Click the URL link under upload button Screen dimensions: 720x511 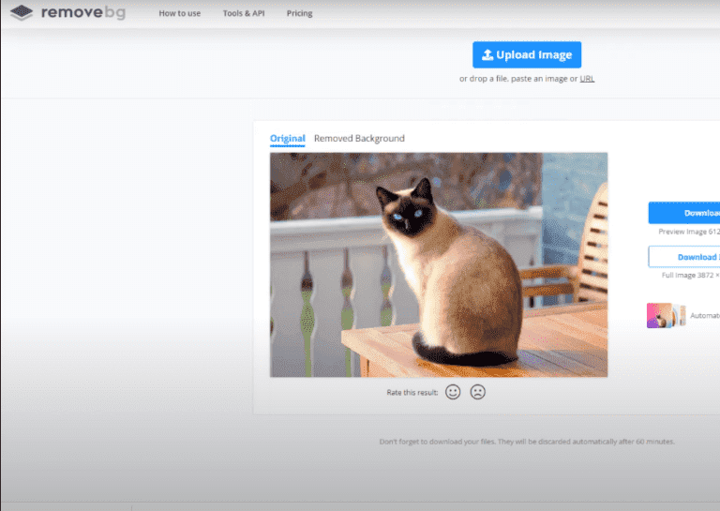tap(587, 79)
